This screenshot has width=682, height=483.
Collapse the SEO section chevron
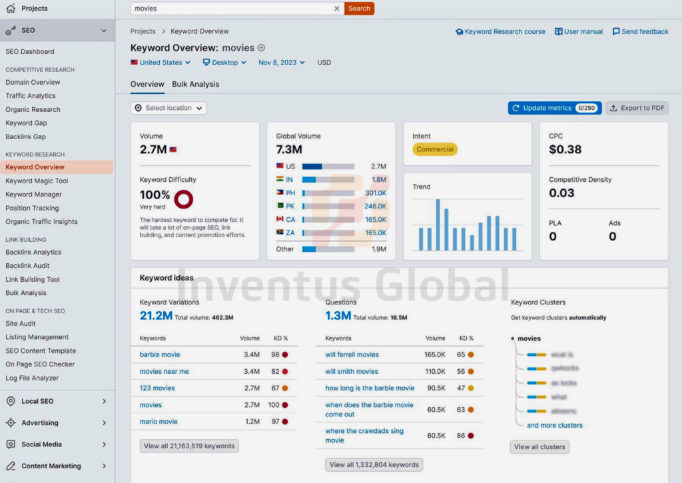point(104,31)
